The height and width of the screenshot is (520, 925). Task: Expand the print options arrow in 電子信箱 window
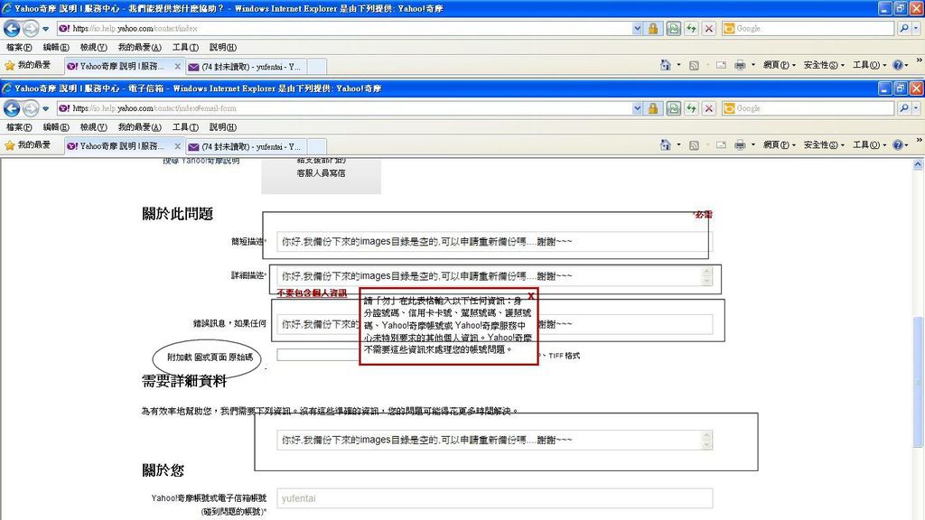click(x=752, y=145)
